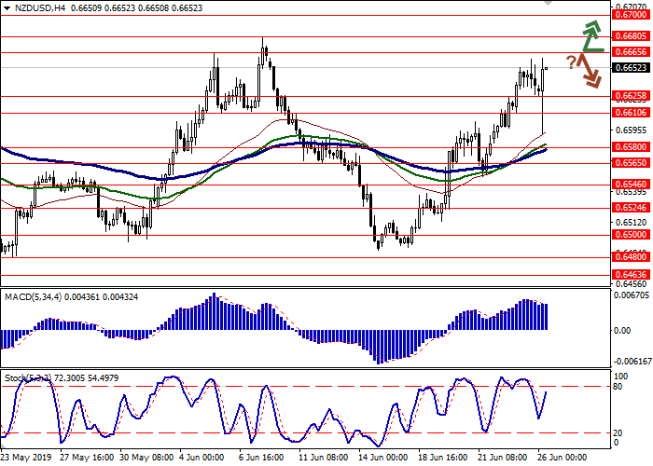Click the NZDUSD,H4 chart title
The width and height of the screenshot is (653, 466).
[x=30, y=7]
